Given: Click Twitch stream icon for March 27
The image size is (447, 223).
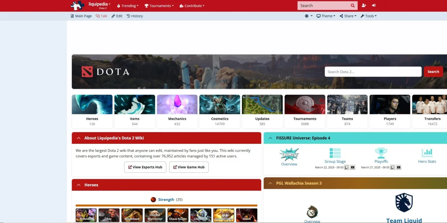Looking at the screenshot, I should pos(393,167).
